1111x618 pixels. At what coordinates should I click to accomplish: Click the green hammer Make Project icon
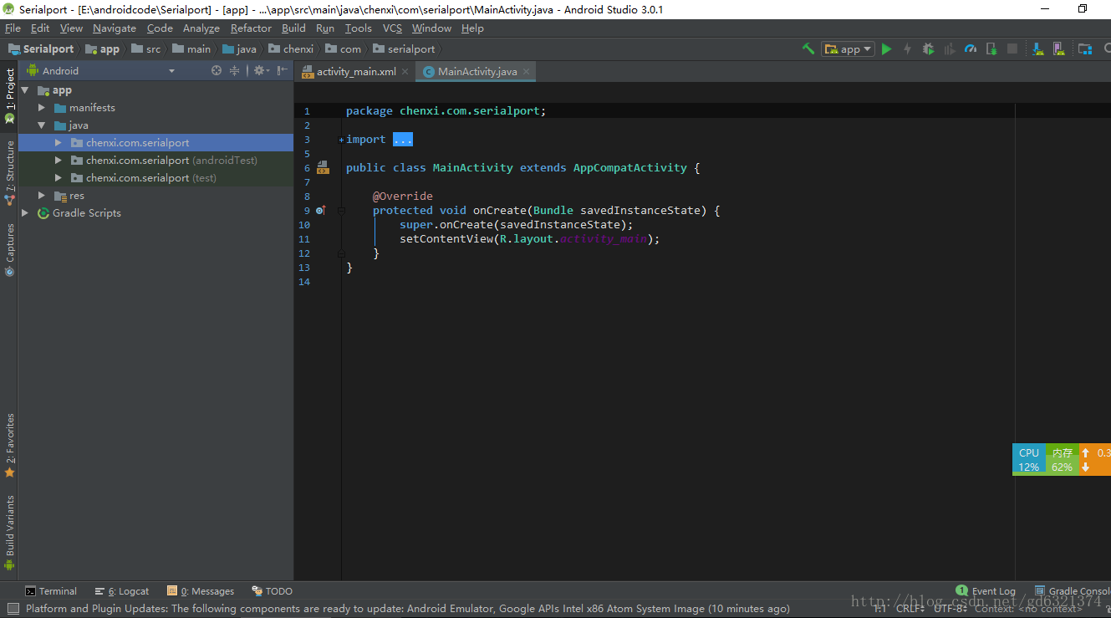808,49
